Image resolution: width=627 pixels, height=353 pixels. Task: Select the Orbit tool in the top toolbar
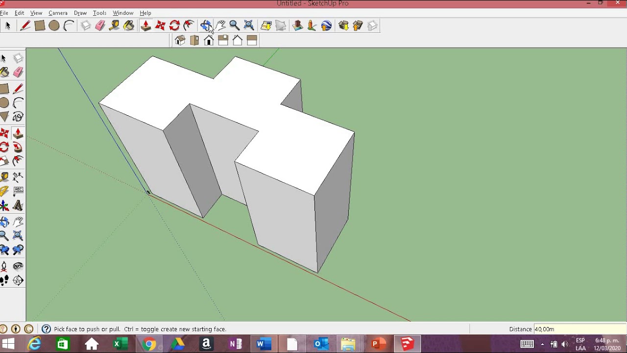(x=205, y=25)
